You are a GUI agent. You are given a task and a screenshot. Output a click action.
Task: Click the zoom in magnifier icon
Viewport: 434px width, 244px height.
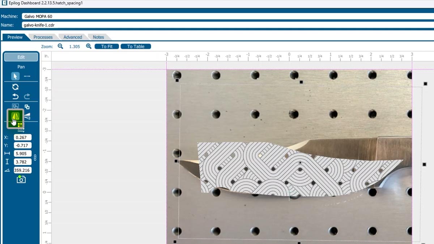click(x=89, y=46)
